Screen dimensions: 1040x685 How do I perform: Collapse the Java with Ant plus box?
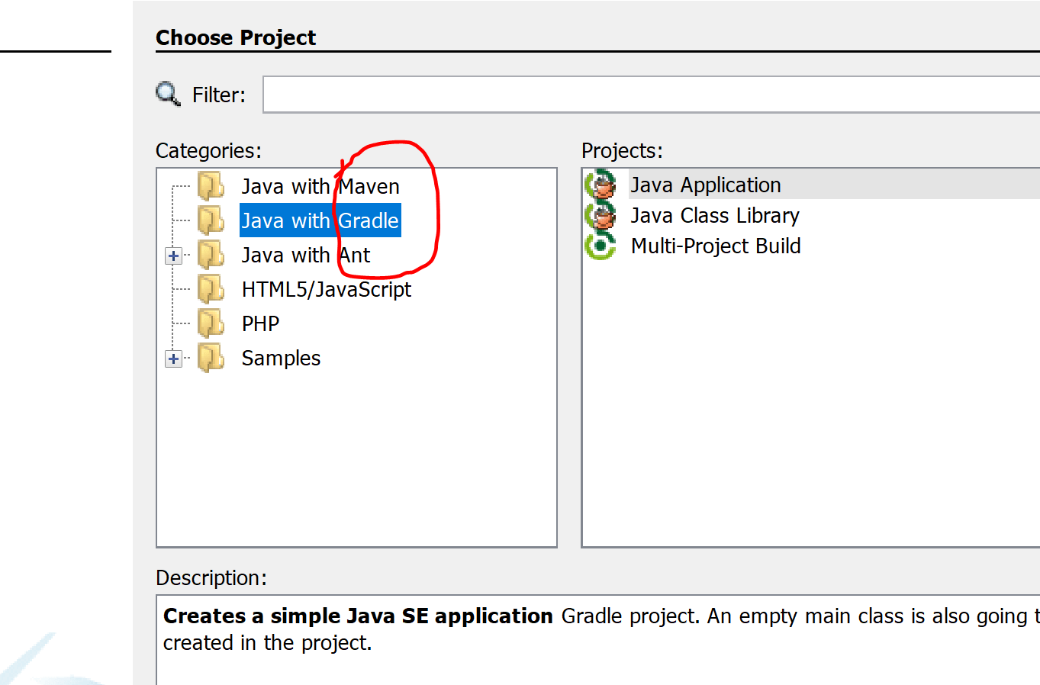coord(173,255)
